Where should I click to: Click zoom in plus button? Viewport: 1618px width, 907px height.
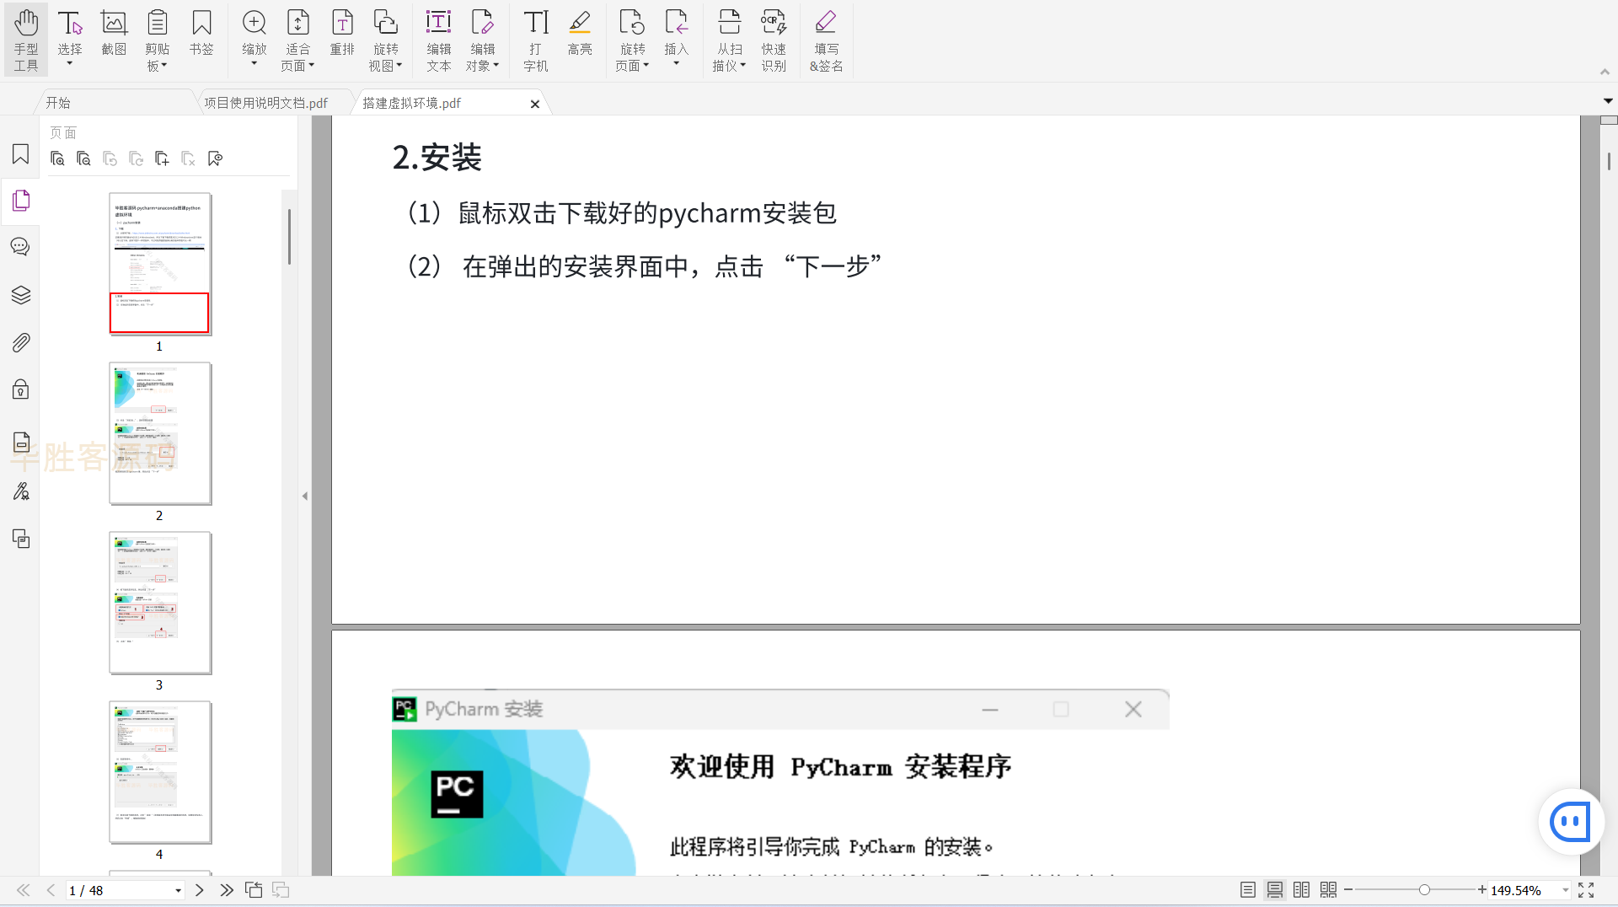(1481, 890)
